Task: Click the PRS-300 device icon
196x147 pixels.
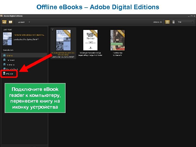Action: point(4,73)
